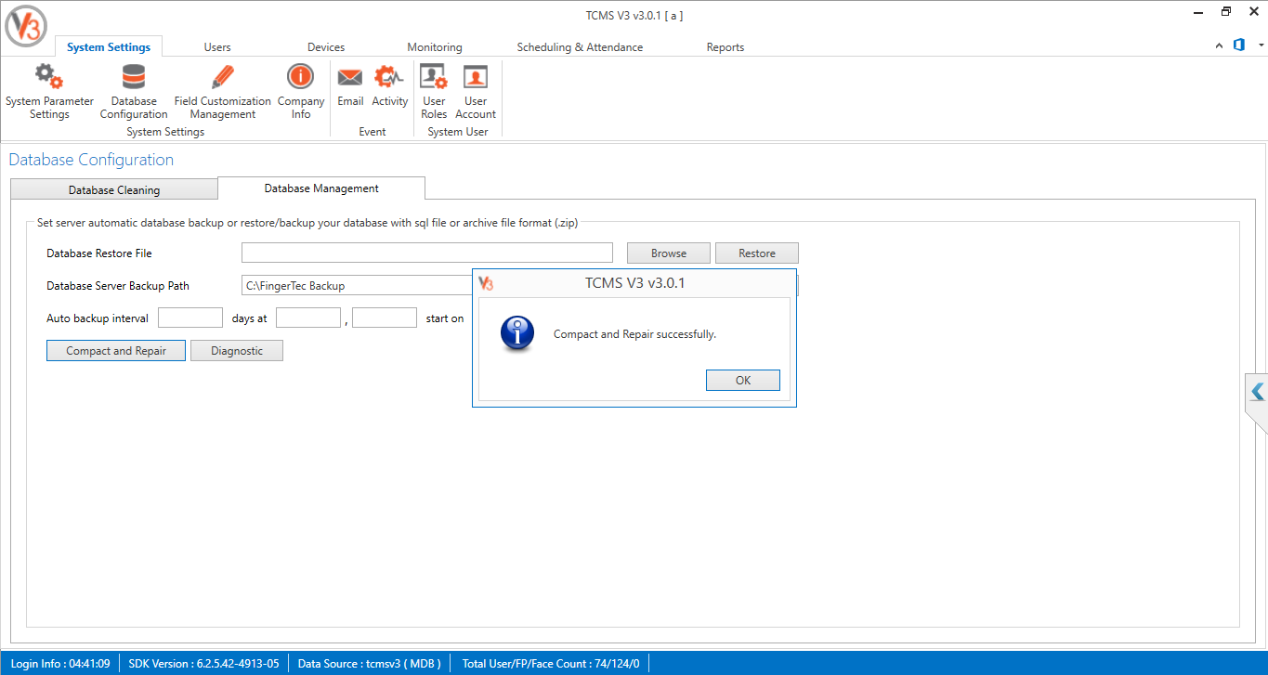The image size is (1268, 675).
Task: Open User Roles
Action: [x=434, y=92]
